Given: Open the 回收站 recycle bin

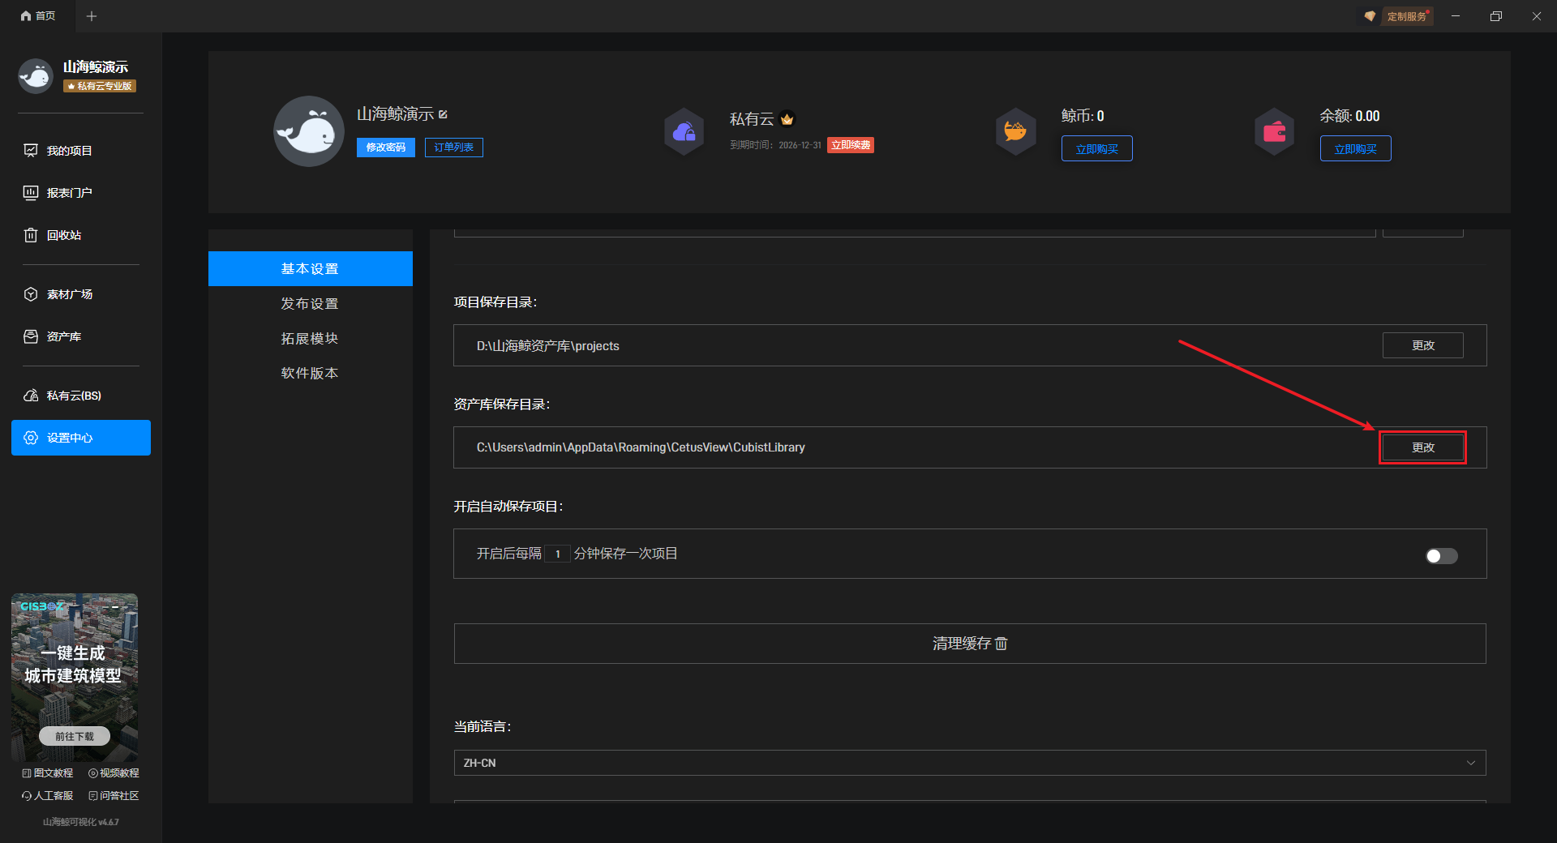Looking at the screenshot, I should click(x=63, y=235).
